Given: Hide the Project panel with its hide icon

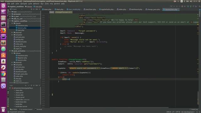Looking at the screenshot, I should pyautogui.click(x=39, y=9).
